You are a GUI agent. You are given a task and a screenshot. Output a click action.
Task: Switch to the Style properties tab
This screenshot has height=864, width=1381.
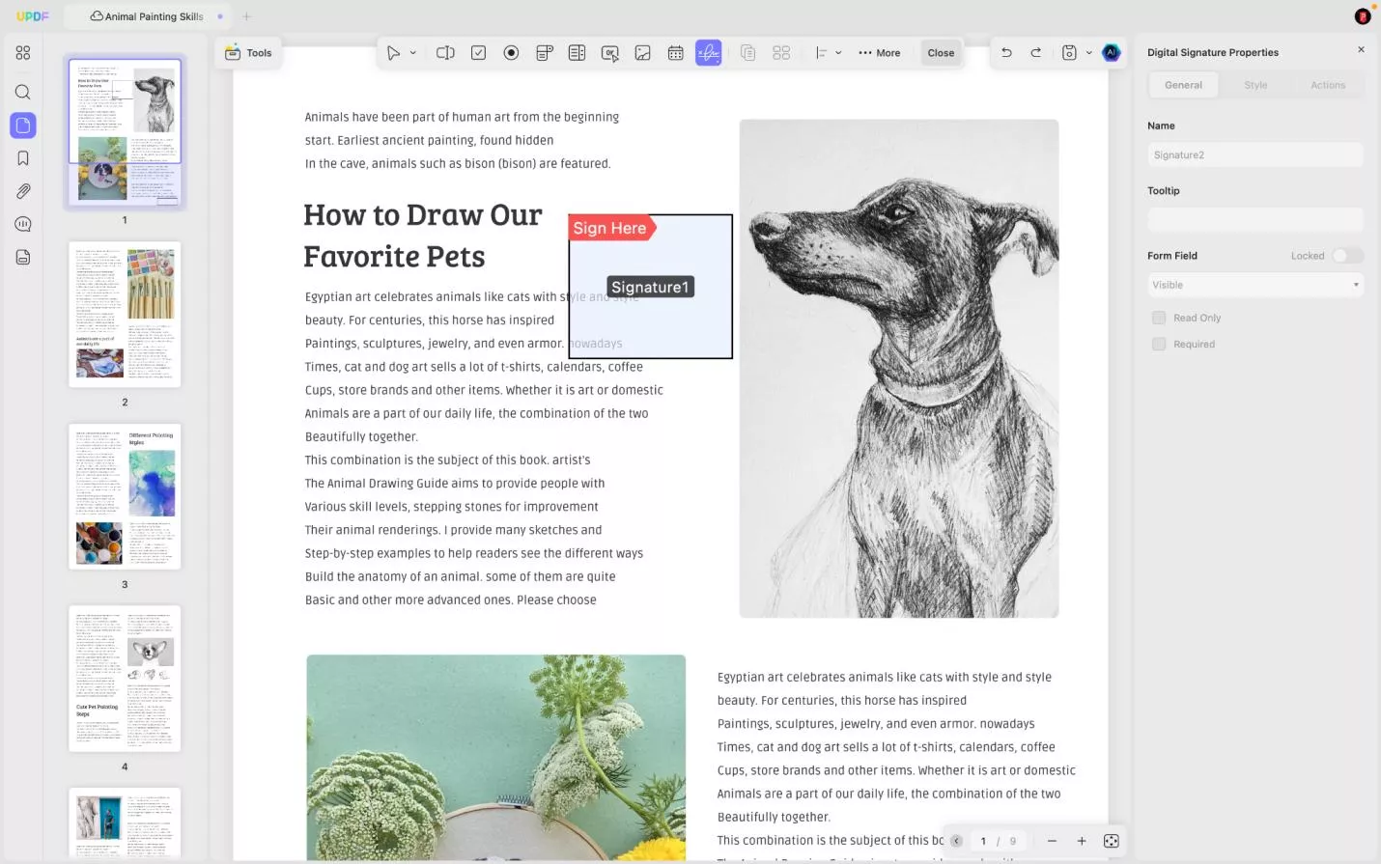(1255, 85)
